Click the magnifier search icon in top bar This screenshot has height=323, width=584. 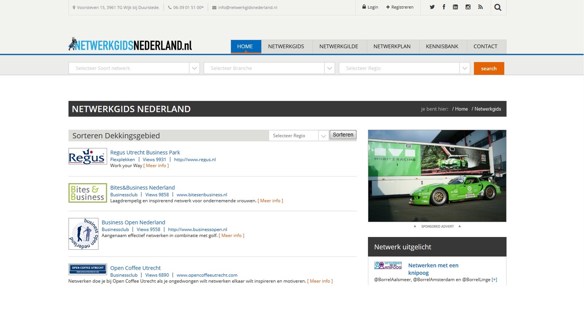pos(498,7)
